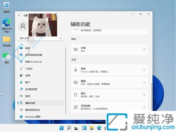Go back using the Settings back arrow

click(19, 15)
